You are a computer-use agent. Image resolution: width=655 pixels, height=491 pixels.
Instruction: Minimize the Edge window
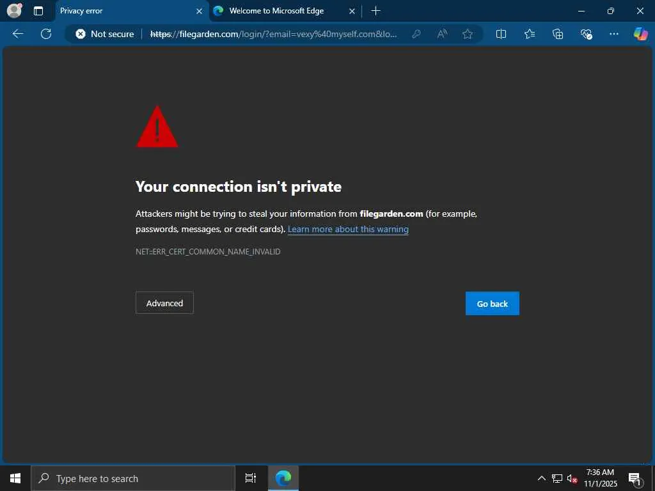pos(581,11)
